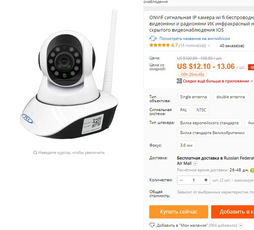Select Вилка европейского стандарта plug type

point(209,123)
